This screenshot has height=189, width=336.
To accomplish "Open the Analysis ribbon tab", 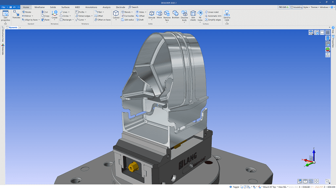I will point(107,7).
